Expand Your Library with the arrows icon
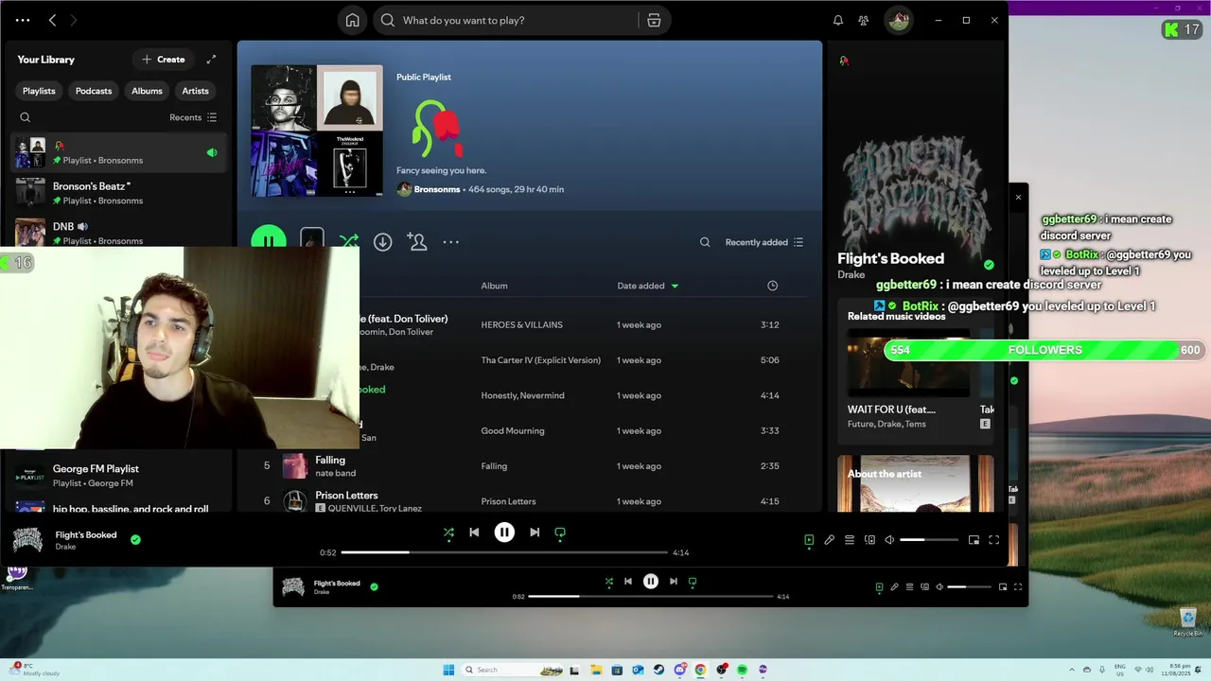1211x681 pixels. point(211,60)
